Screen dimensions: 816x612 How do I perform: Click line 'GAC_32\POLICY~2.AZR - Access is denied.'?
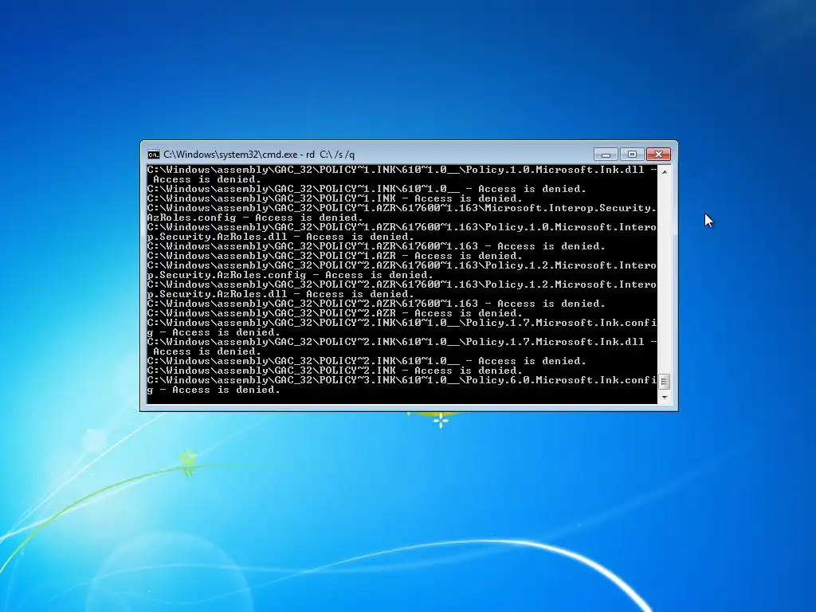click(x=335, y=313)
